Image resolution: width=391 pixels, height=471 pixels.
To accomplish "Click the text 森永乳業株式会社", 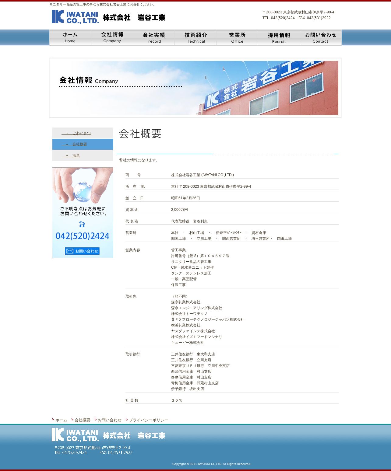I will [x=186, y=302].
